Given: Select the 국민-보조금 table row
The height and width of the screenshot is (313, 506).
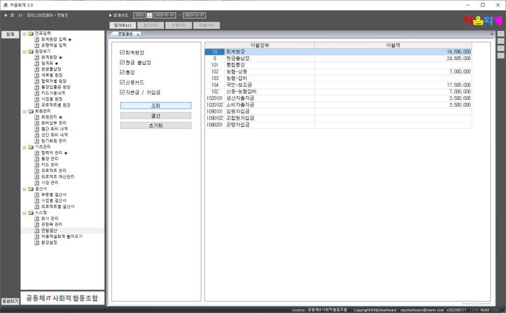Looking at the screenshot, I should 338,85.
